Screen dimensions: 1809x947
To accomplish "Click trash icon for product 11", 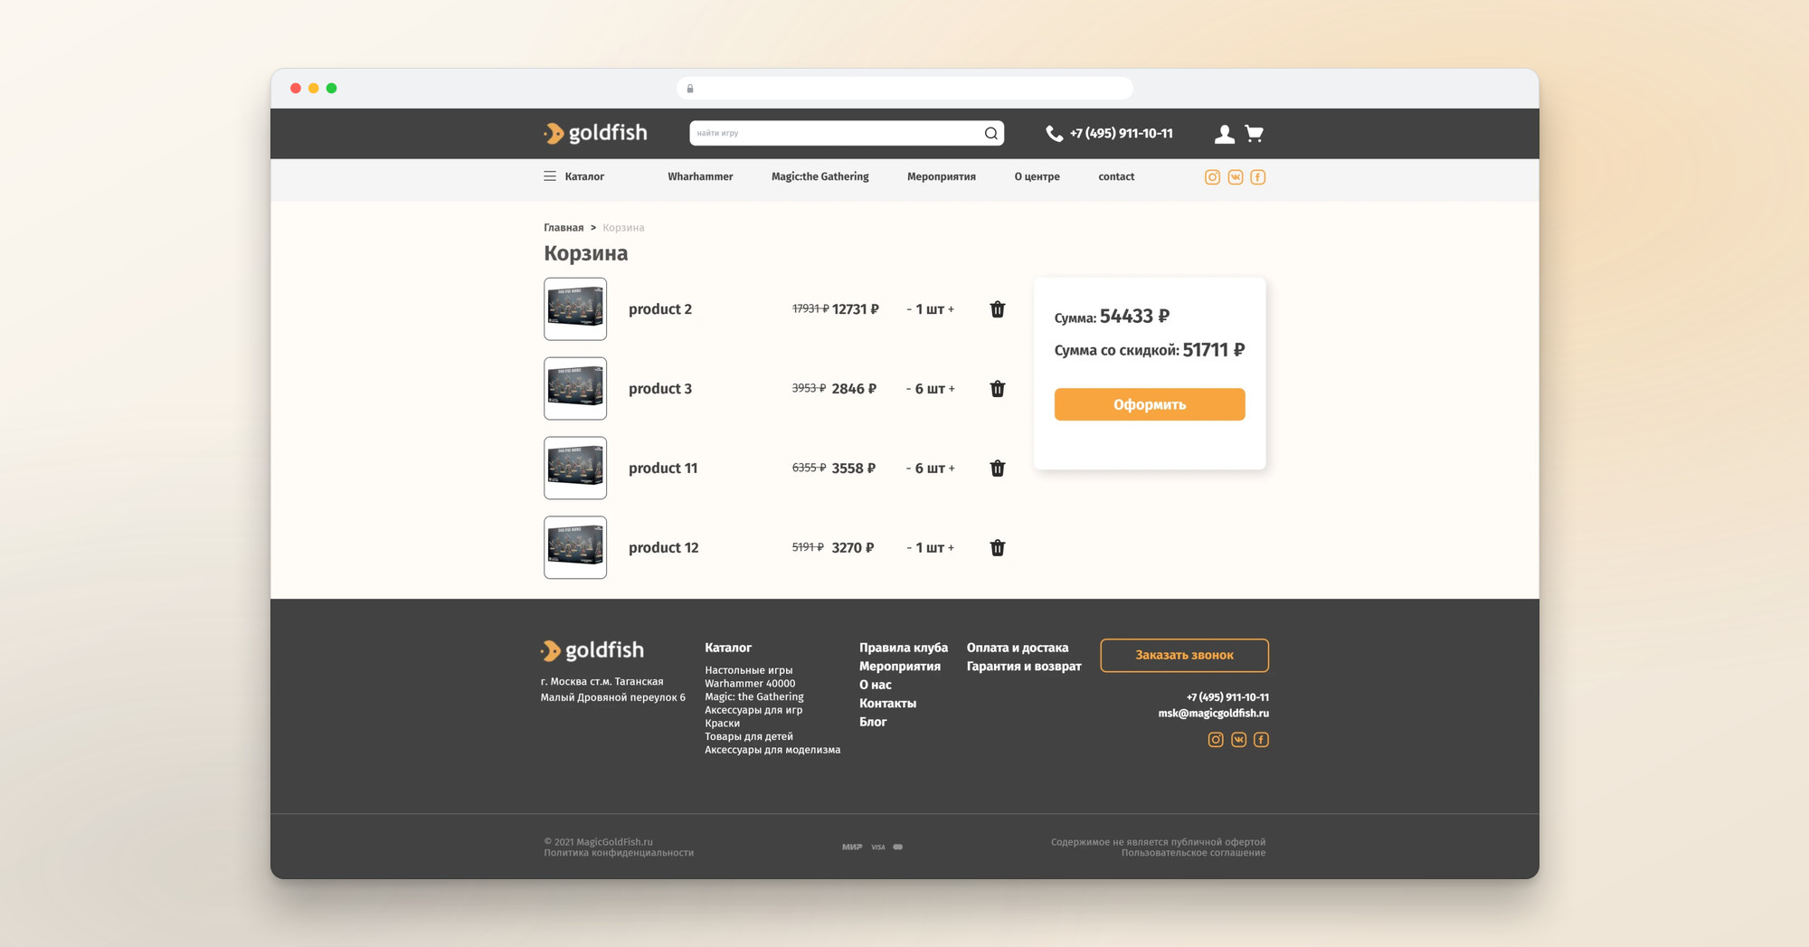I will [x=997, y=469].
